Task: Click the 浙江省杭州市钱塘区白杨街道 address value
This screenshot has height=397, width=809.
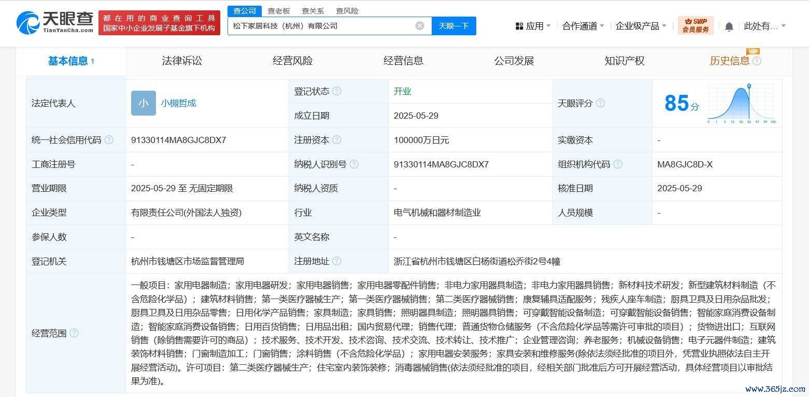Action: [x=477, y=261]
